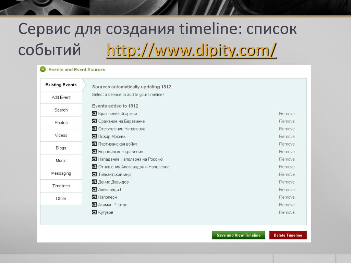This screenshot has height=263, width=351.
Task: Select event text Пожар Москвы
Action: coord(112,136)
